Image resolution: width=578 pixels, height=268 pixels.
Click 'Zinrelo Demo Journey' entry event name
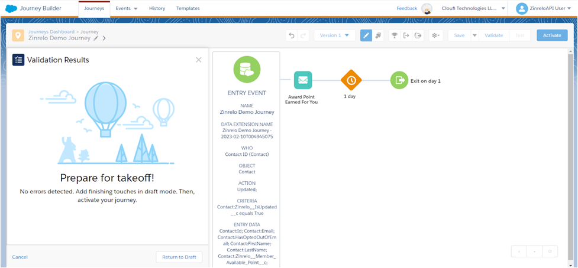[247, 112]
